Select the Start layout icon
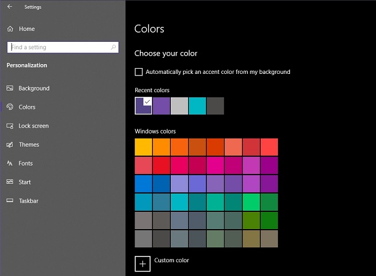Viewport: 376px width, 276px height. (10, 182)
